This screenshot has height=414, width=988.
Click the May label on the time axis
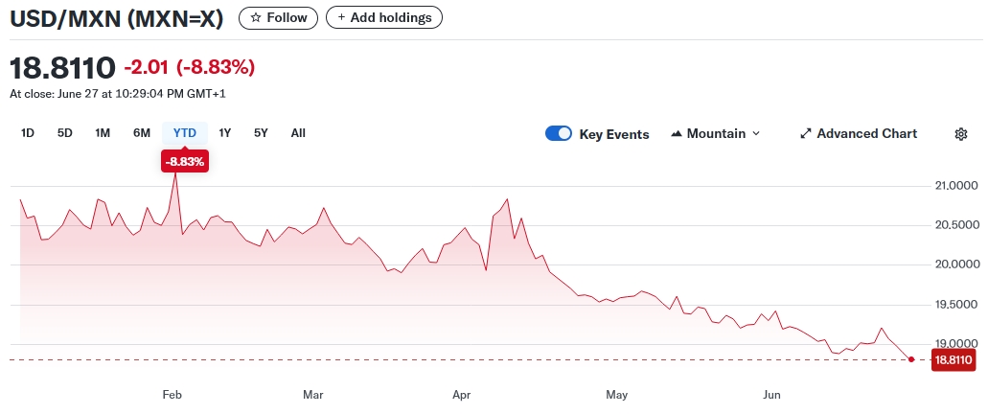coord(617,395)
